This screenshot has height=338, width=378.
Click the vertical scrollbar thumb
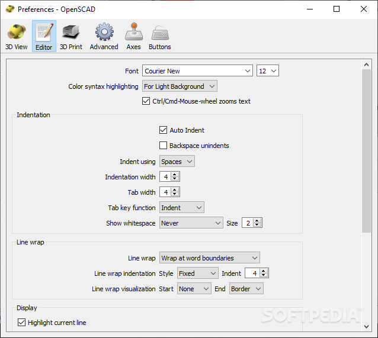pos(366,151)
